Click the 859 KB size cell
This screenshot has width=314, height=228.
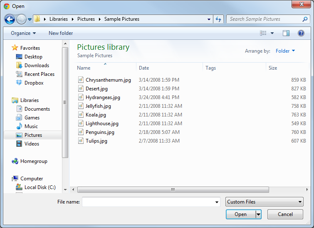pos(298,80)
